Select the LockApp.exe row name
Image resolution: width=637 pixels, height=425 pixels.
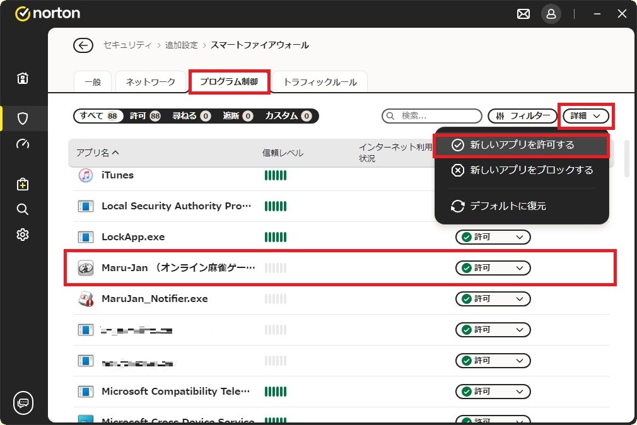tap(133, 237)
